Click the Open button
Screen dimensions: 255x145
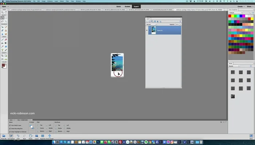[4, 7]
